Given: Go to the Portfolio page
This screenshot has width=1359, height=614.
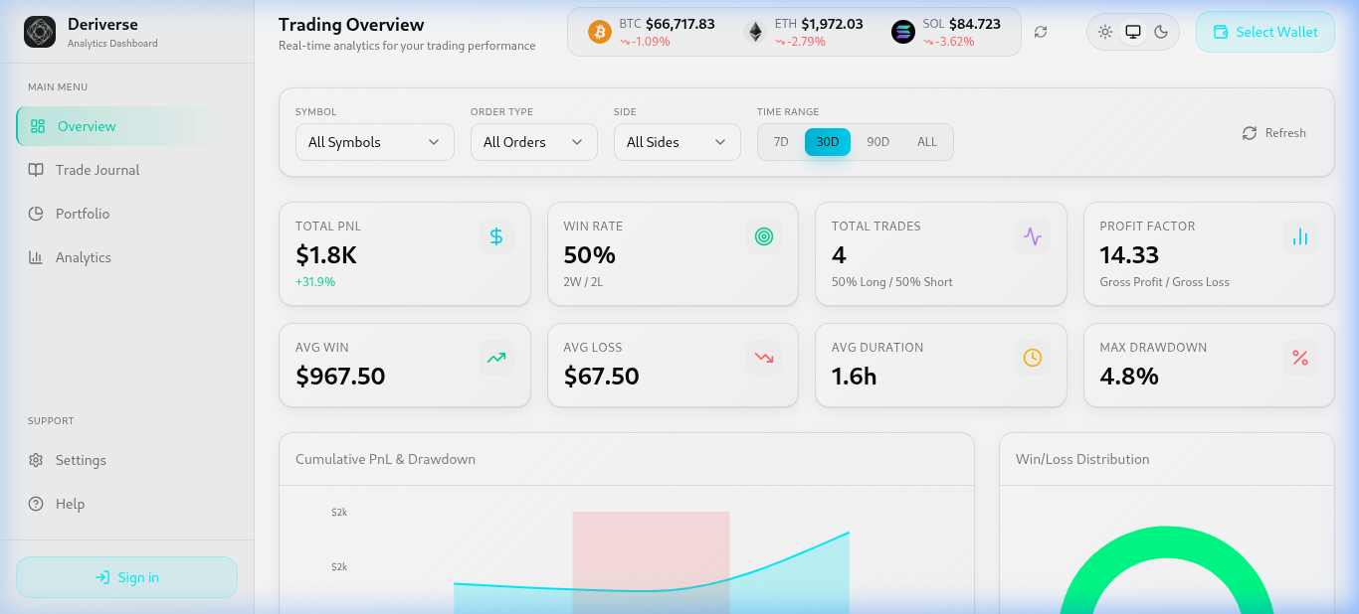Looking at the screenshot, I should point(126,214).
